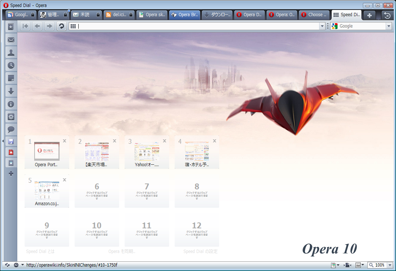The width and height of the screenshot is (396, 271).
Task: Click the Google search input field
Action: [x=362, y=26]
